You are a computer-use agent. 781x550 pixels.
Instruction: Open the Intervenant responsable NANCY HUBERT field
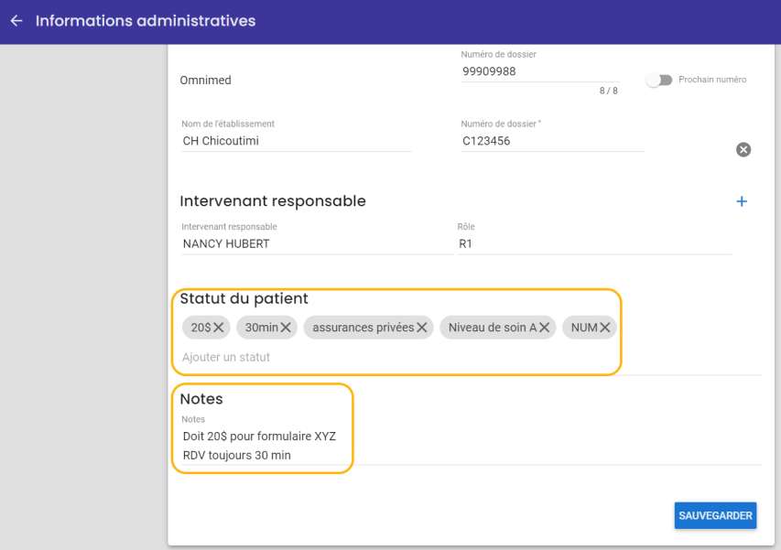pos(318,244)
